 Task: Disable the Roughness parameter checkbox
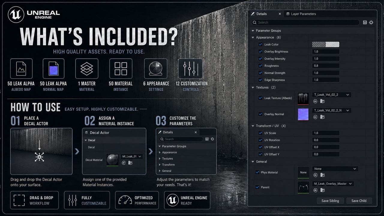click(260, 66)
